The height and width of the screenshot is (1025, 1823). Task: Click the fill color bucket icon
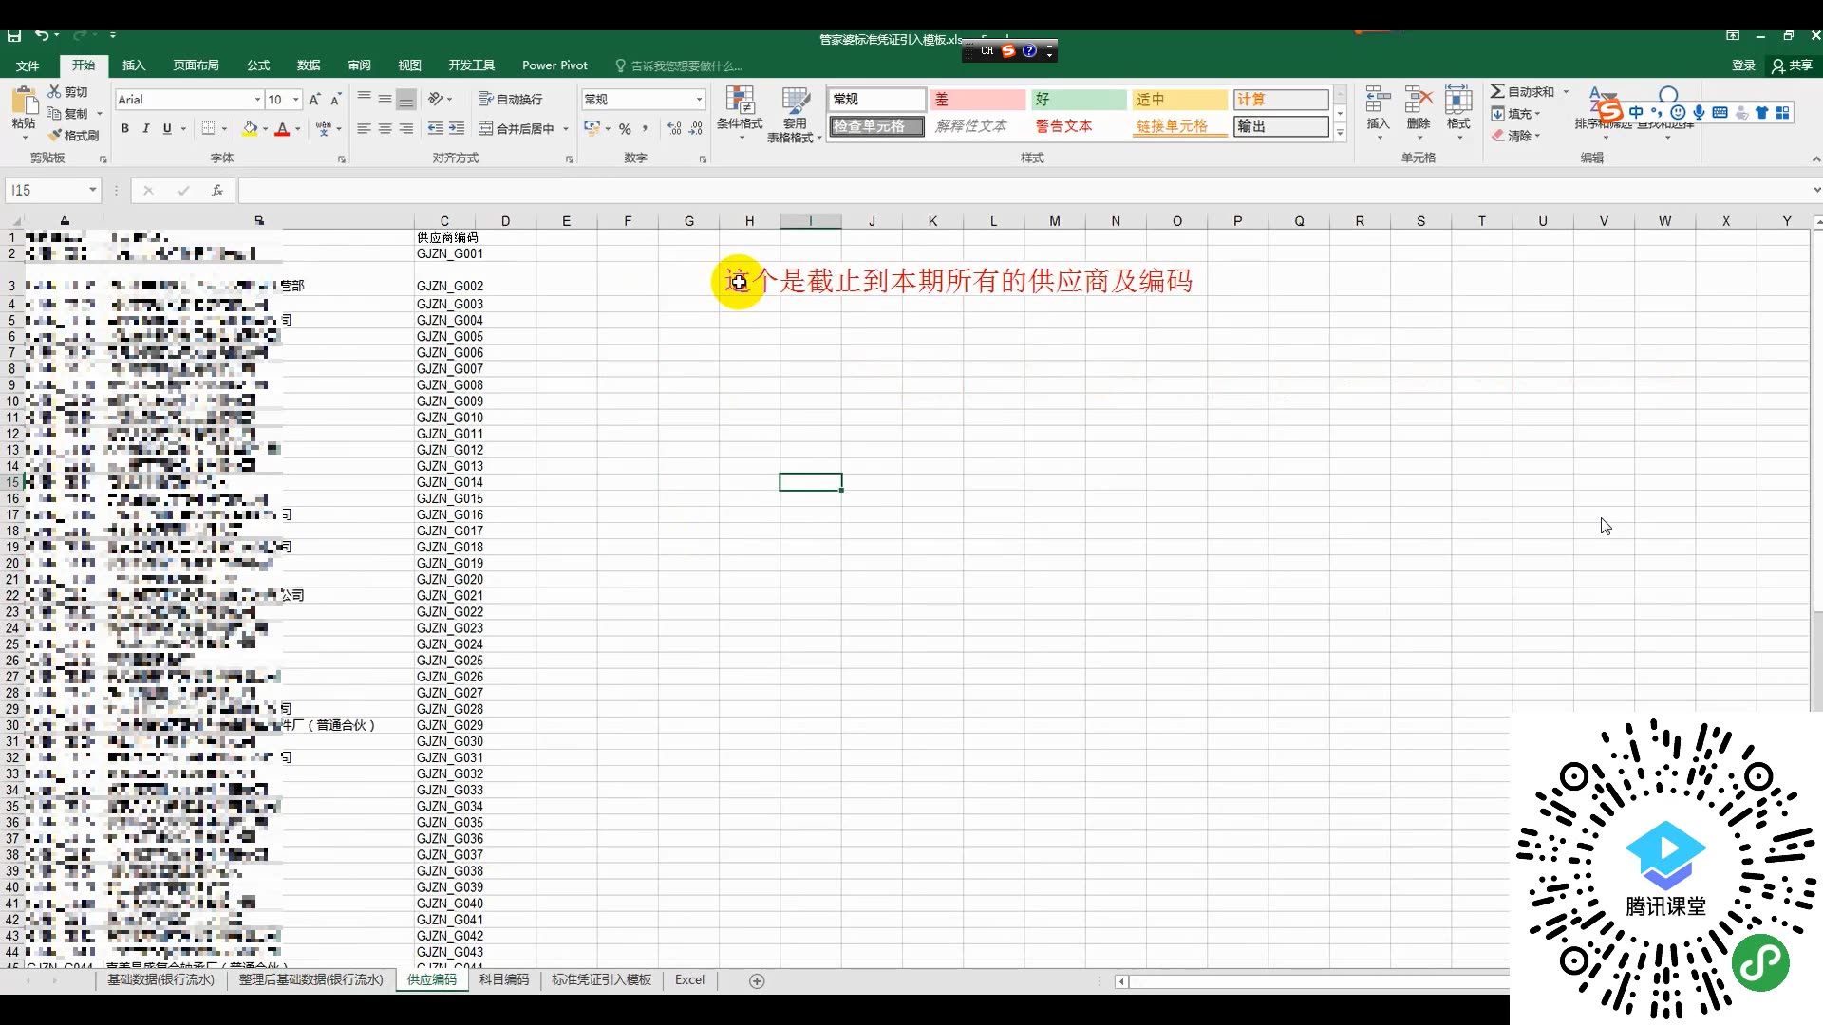tap(250, 128)
